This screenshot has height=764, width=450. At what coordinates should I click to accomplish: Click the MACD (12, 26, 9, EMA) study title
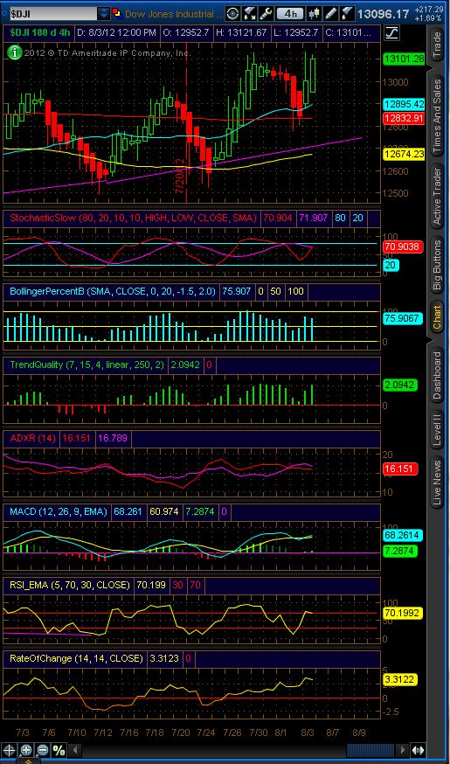coord(59,511)
